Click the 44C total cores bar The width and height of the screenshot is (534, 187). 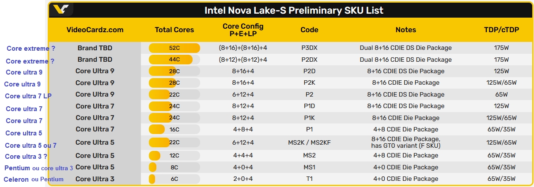coord(174,60)
